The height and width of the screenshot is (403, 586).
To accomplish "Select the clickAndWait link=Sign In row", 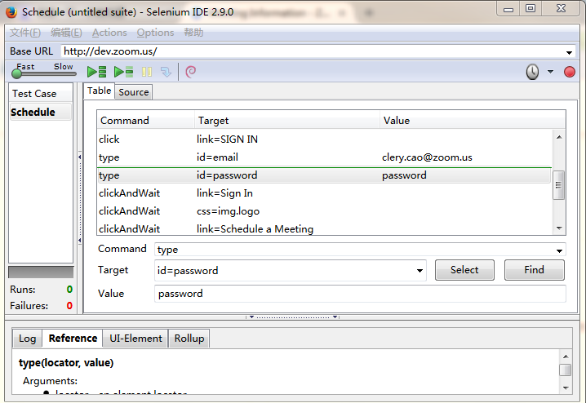I will pos(324,193).
